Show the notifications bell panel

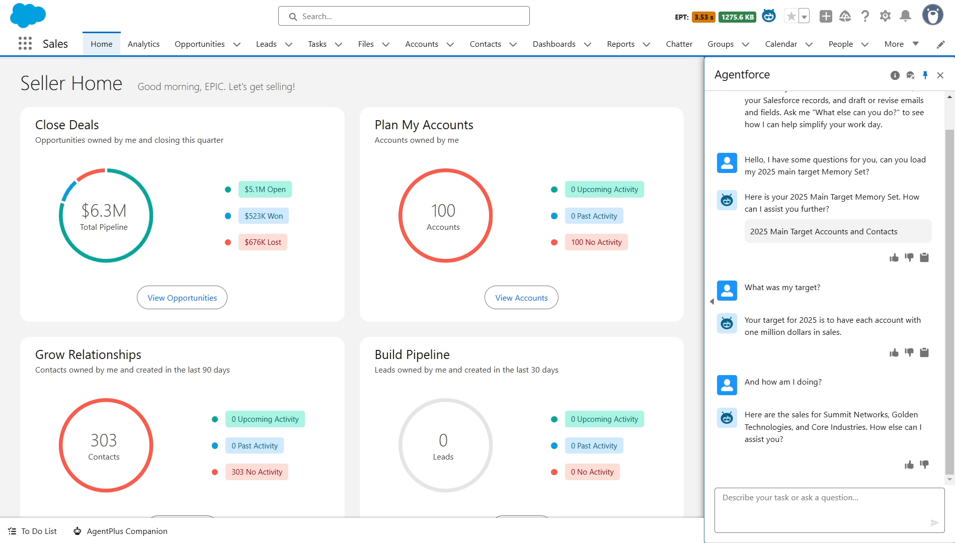pyautogui.click(x=906, y=17)
